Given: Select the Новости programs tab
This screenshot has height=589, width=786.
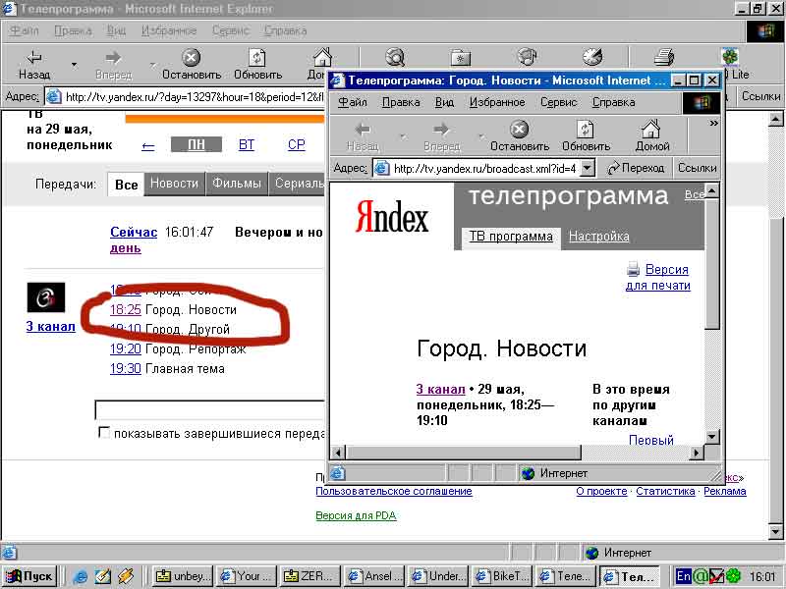Looking at the screenshot, I should 175,184.
